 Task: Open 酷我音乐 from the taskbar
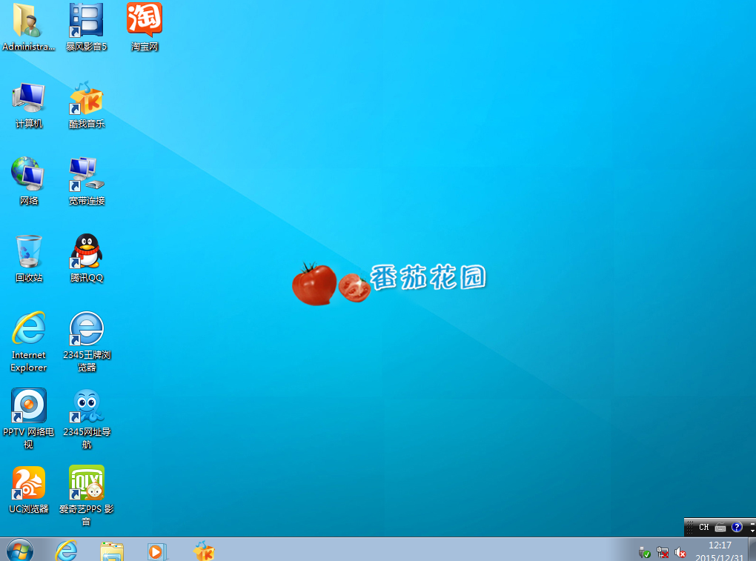[204, 551]
